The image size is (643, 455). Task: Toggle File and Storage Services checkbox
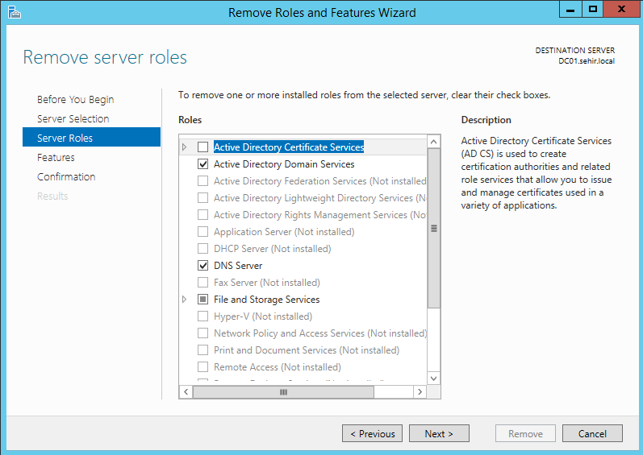point(203,300)
